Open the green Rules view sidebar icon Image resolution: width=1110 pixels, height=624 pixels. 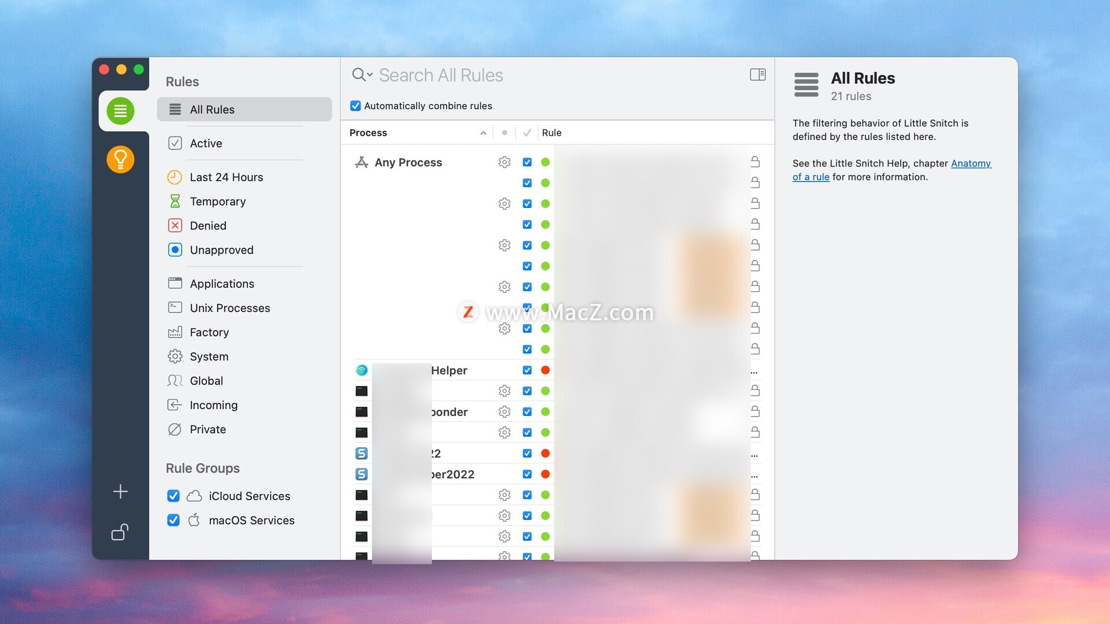tap(120, 111)
